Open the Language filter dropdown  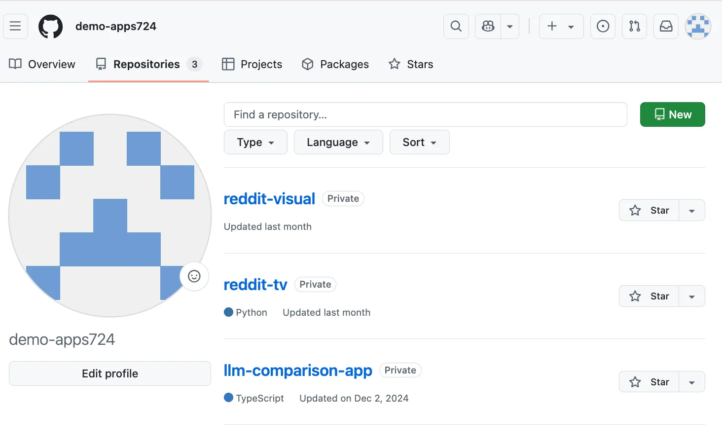[338, 142]
